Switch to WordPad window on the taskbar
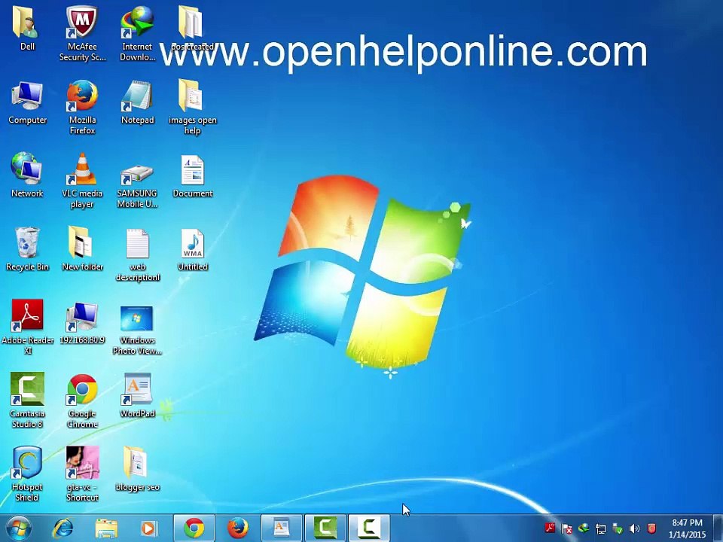The image size is (723, 542). 281,528
